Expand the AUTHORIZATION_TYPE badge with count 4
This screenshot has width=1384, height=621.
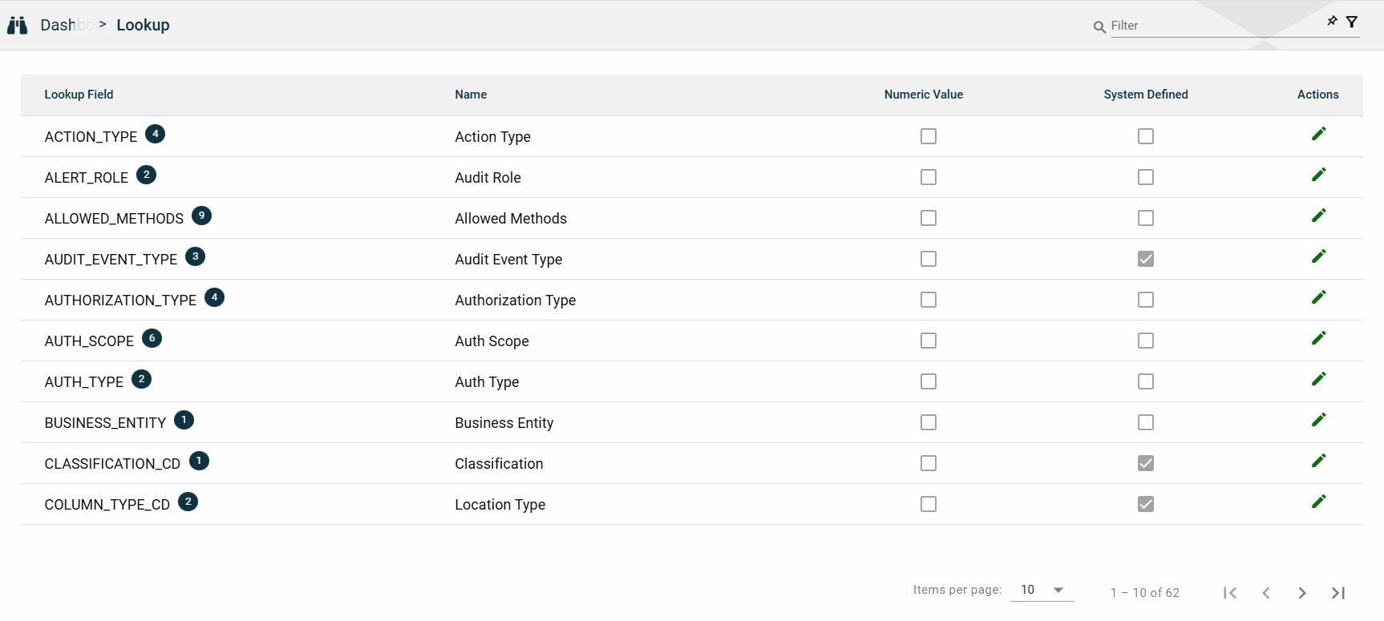[214, 297]
